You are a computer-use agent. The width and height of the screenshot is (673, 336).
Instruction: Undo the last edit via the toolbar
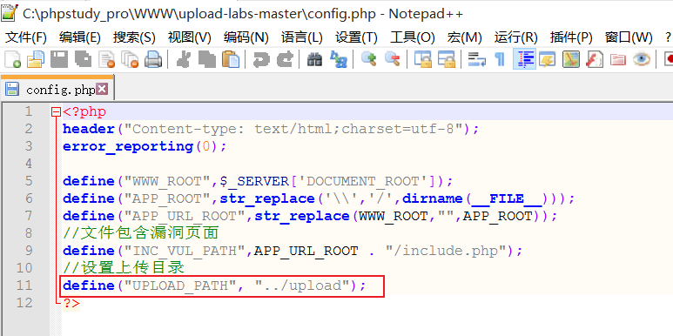tap(260, 59)
